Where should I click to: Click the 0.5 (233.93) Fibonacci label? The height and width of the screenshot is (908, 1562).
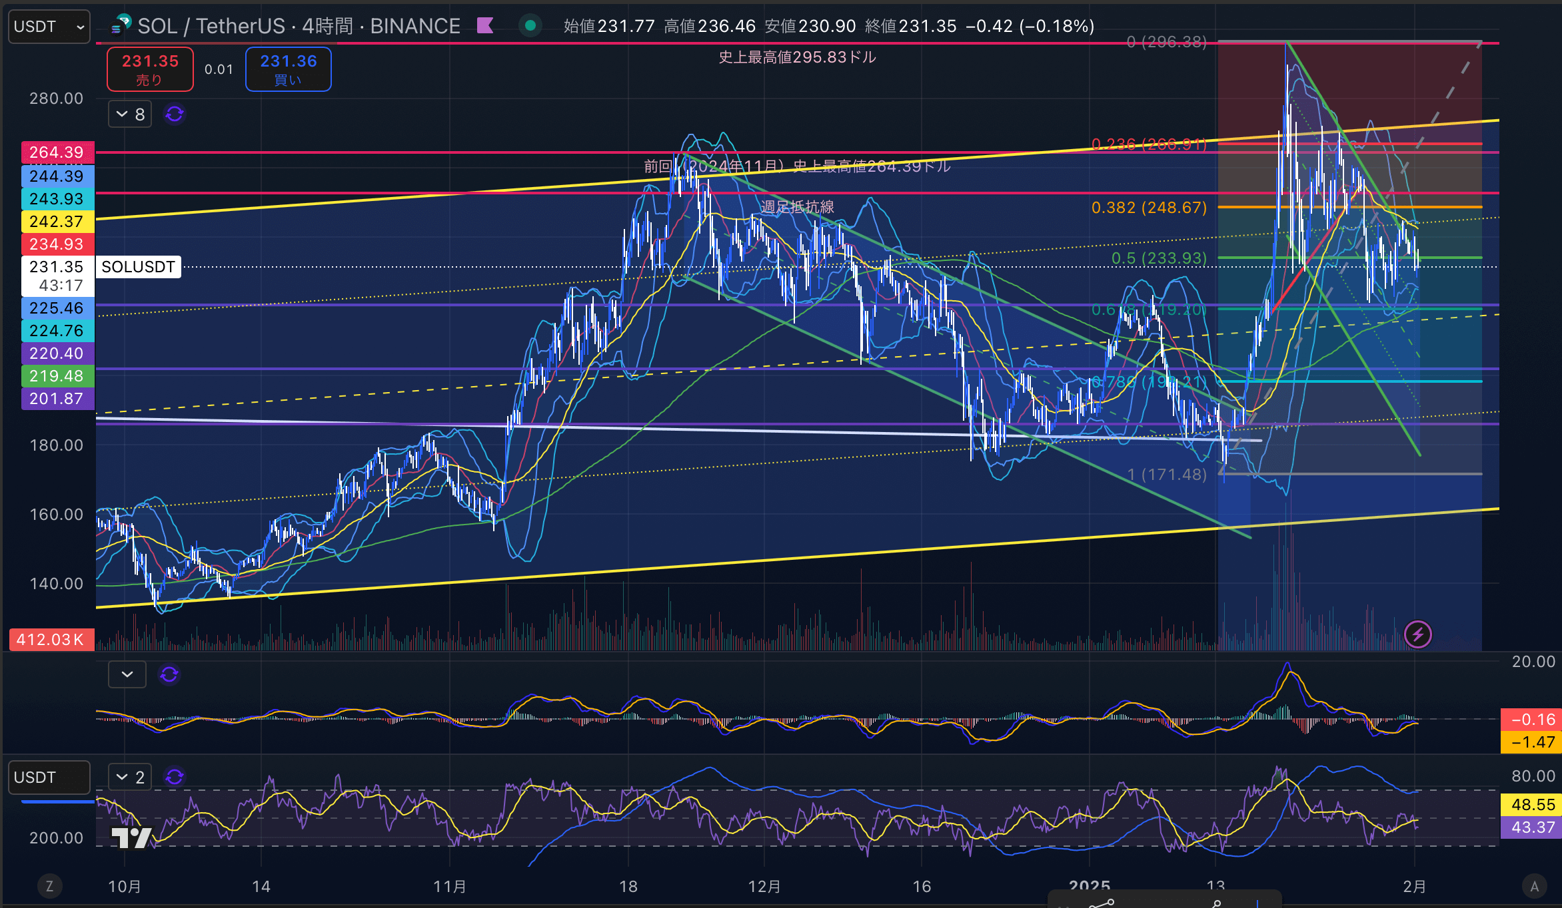[1160, 258]
